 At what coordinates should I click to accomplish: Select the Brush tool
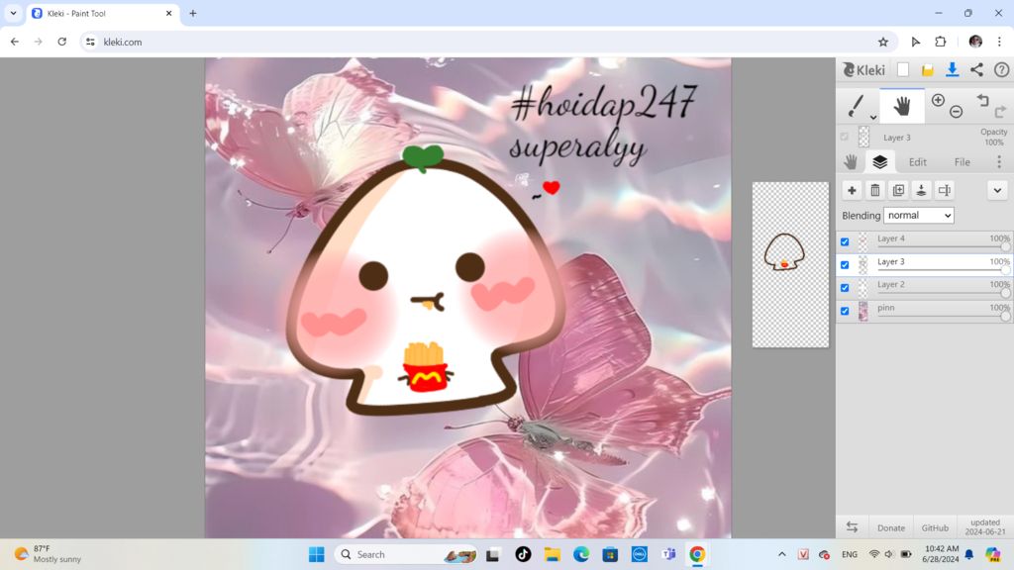tap(857, 105)
